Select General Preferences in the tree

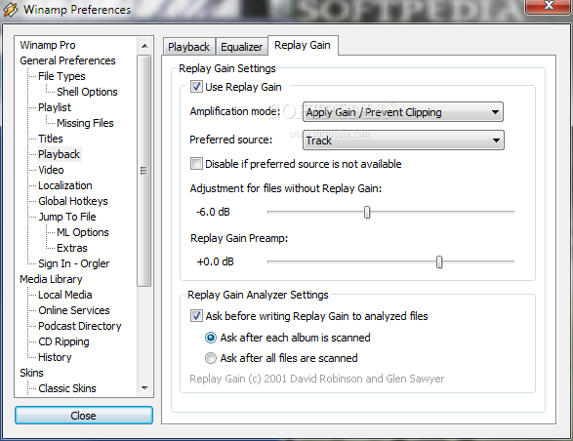click(67, 60)
